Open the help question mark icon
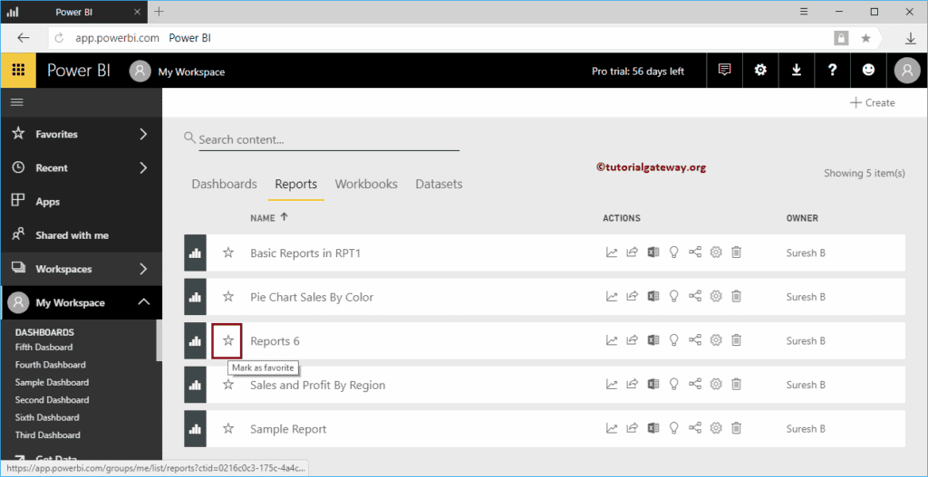This screenshot has width=928, height=477. tap(833, 71)
